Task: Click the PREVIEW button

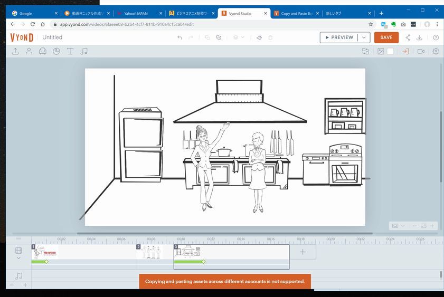Action: (339, 37)
